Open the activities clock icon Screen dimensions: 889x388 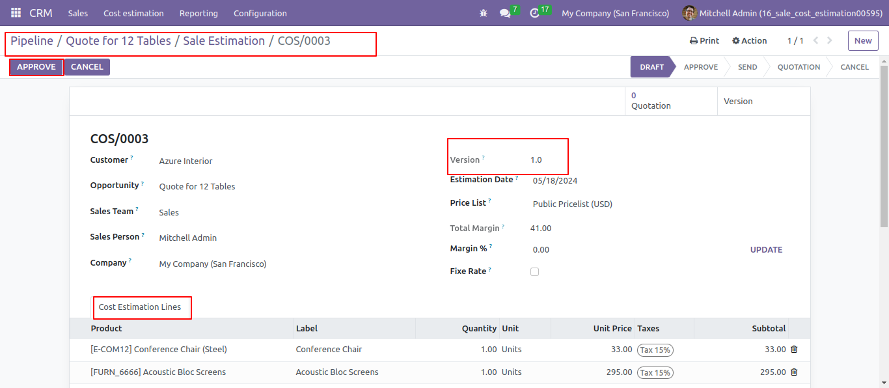(535, 13)
